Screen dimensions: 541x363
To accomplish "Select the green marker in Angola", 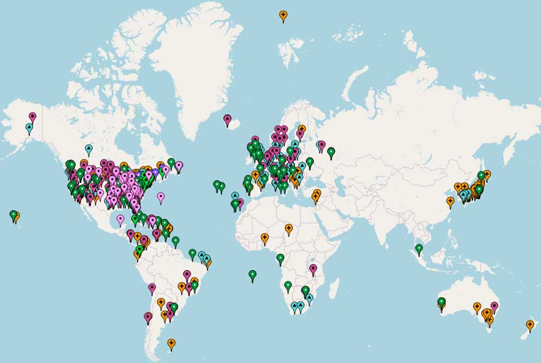I will [x=288, y=286].
